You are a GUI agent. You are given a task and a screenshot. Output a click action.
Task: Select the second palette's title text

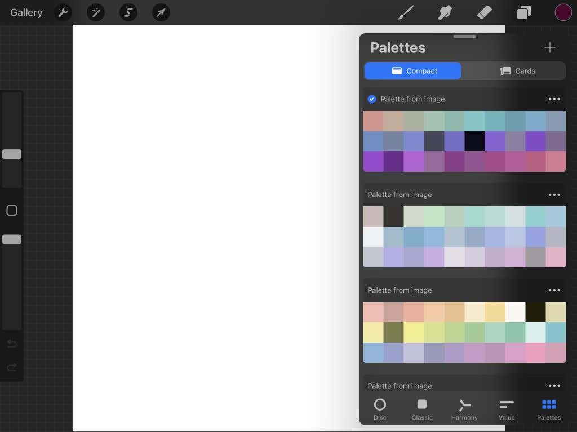[400, 195]
